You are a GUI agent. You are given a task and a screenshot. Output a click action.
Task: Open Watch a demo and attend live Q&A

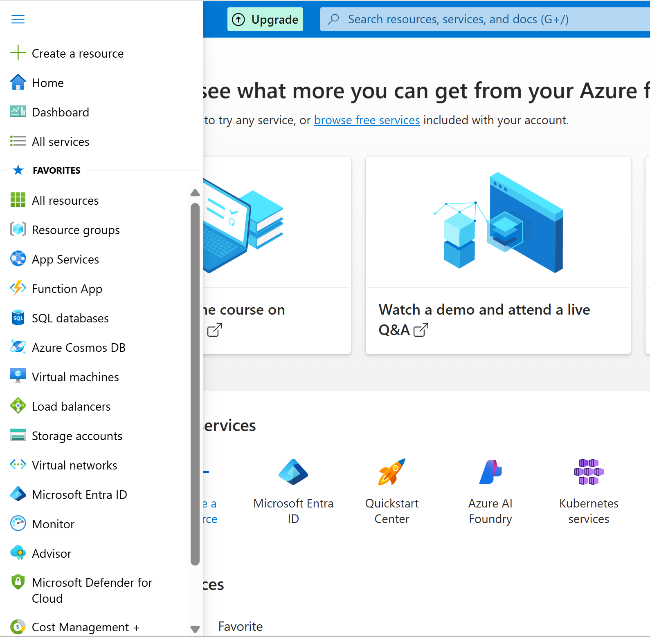click(x=484, y=320)
